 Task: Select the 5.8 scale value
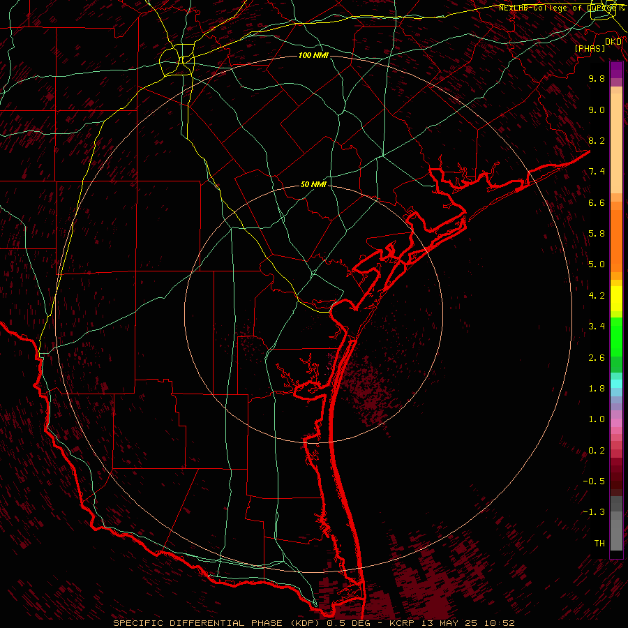[x=597, y=234]
